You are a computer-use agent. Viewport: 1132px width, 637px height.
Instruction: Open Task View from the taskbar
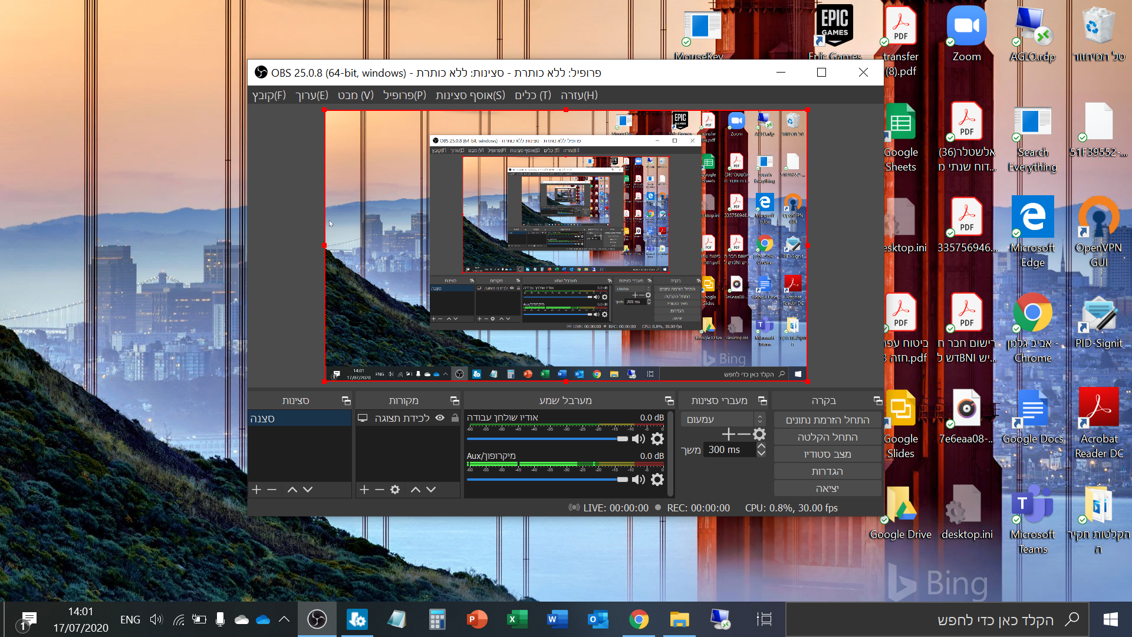click(764, 619)
